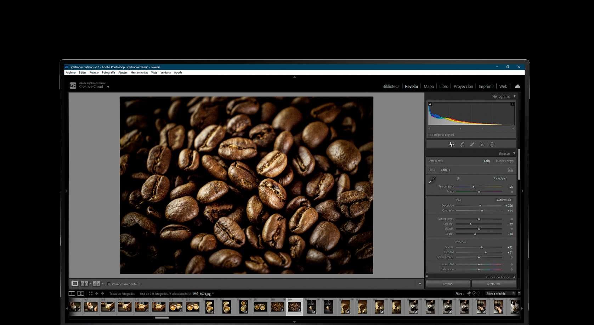Open the Revelar menu

pyautogui.click(x=94, y=72)
